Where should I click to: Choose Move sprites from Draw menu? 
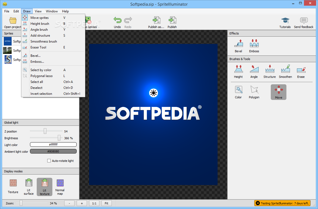coord(53,18)
